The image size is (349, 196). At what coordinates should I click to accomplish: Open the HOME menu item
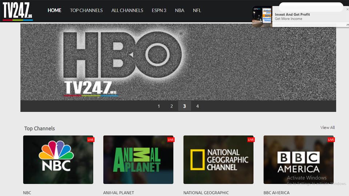coord(54,11)
